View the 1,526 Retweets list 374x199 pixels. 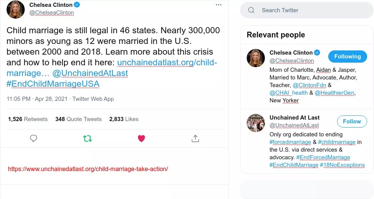pyautogui.click(x=28, y=119)
